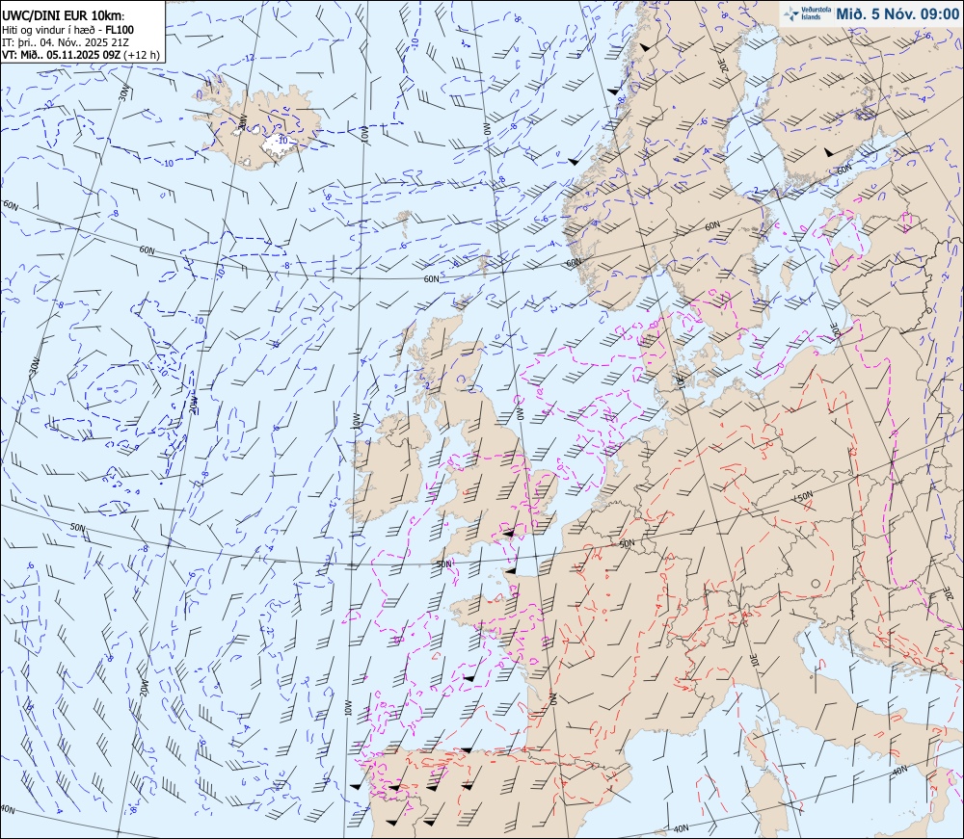964x839 pixels.
Task: Click the 'Hiti og vindur í hæð - FL100' line
Action: [x=67, y=30]
